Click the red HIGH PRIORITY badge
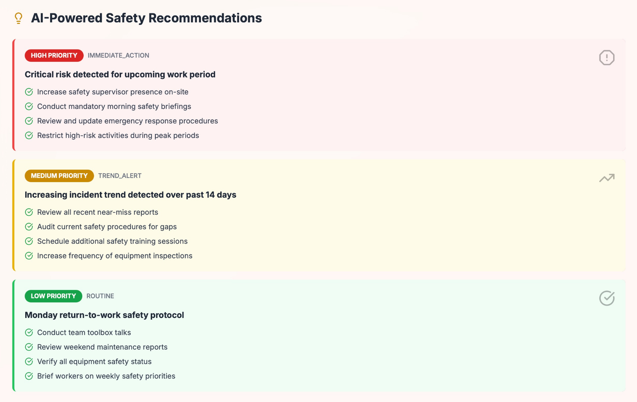637x402 pixels. point(54,56)
